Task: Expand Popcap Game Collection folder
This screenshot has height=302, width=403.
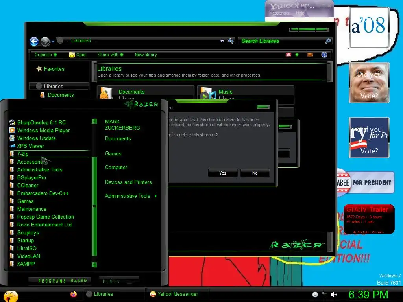Action: 42,217
